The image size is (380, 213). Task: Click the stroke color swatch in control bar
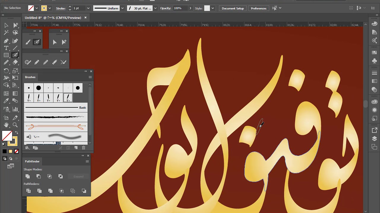click(44, 8)
